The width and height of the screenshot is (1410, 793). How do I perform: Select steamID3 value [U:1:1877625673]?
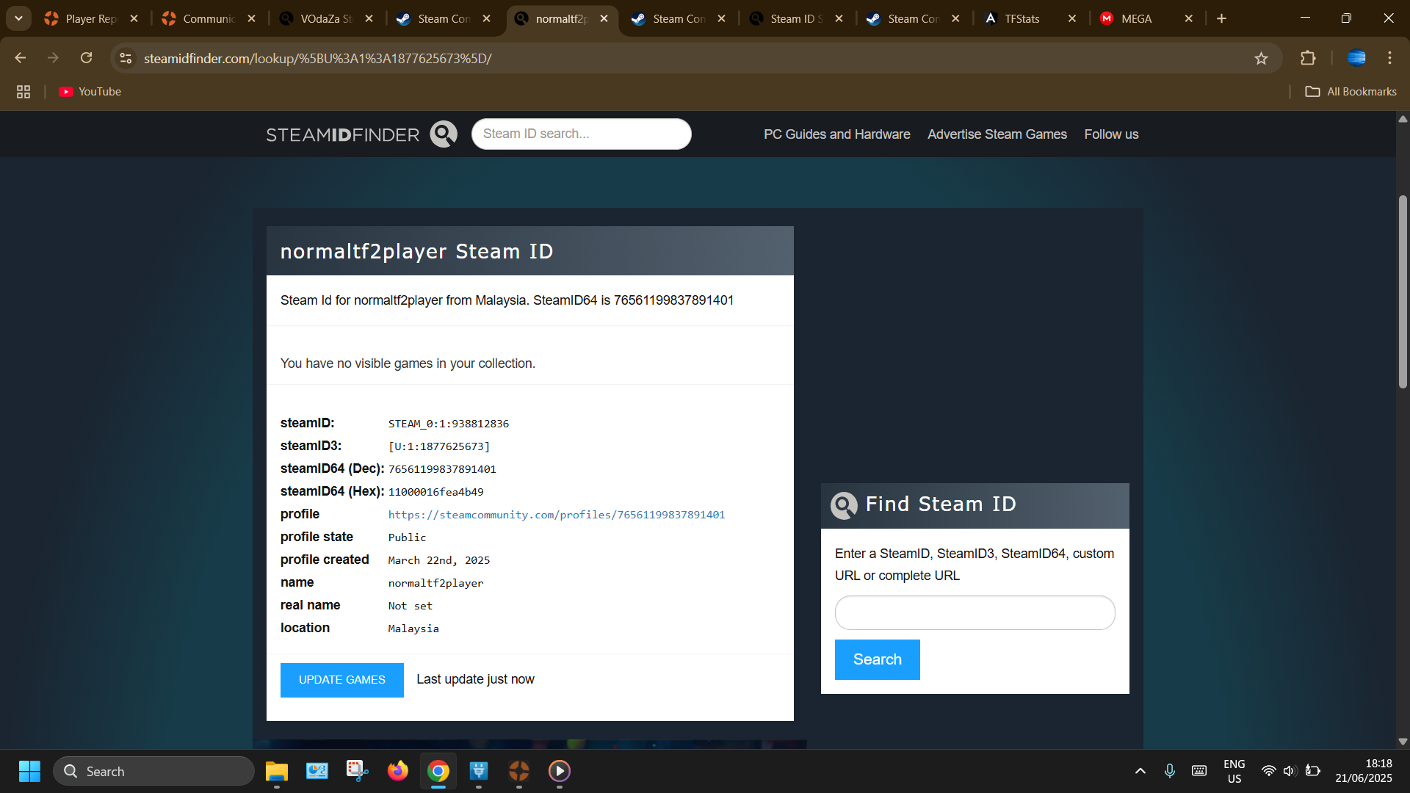pos(438,446)
